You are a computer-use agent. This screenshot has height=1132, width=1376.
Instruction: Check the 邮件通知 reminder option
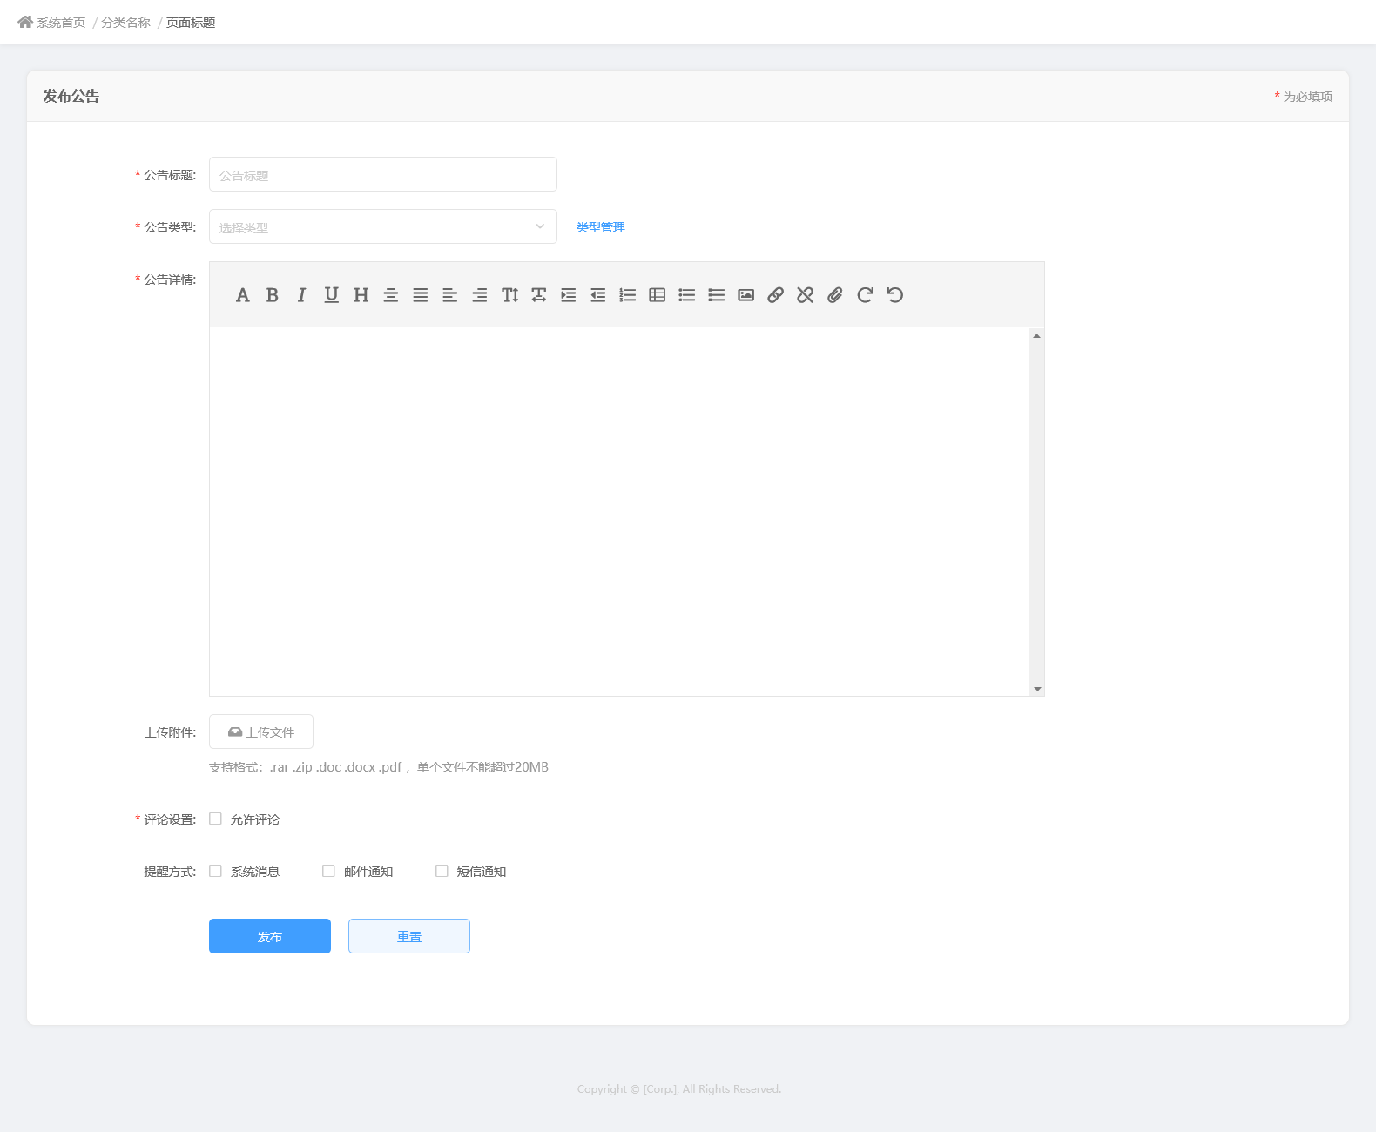click(x=328, y=871)
